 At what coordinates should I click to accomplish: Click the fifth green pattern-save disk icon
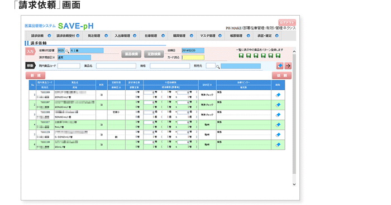point(271,56)
